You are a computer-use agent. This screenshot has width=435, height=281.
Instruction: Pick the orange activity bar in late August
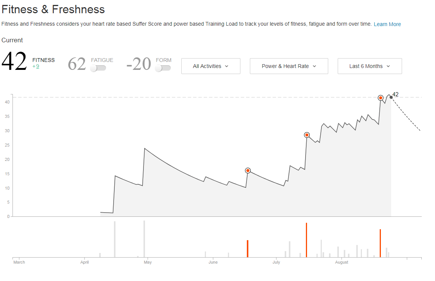[380, 243]
